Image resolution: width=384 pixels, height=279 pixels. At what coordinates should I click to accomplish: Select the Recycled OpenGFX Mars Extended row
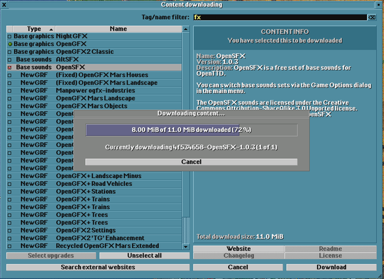pyautogui.click(x=94, y=246)
